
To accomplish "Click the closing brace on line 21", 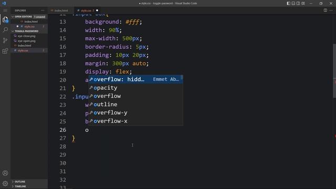I will (73, 88).
